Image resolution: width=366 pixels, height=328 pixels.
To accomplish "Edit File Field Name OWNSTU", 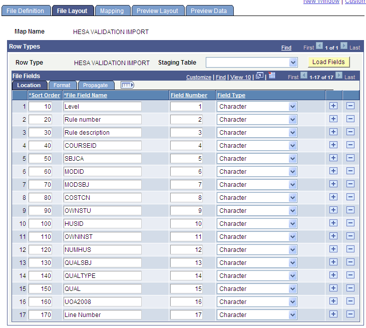I will (x=103, y=211).
